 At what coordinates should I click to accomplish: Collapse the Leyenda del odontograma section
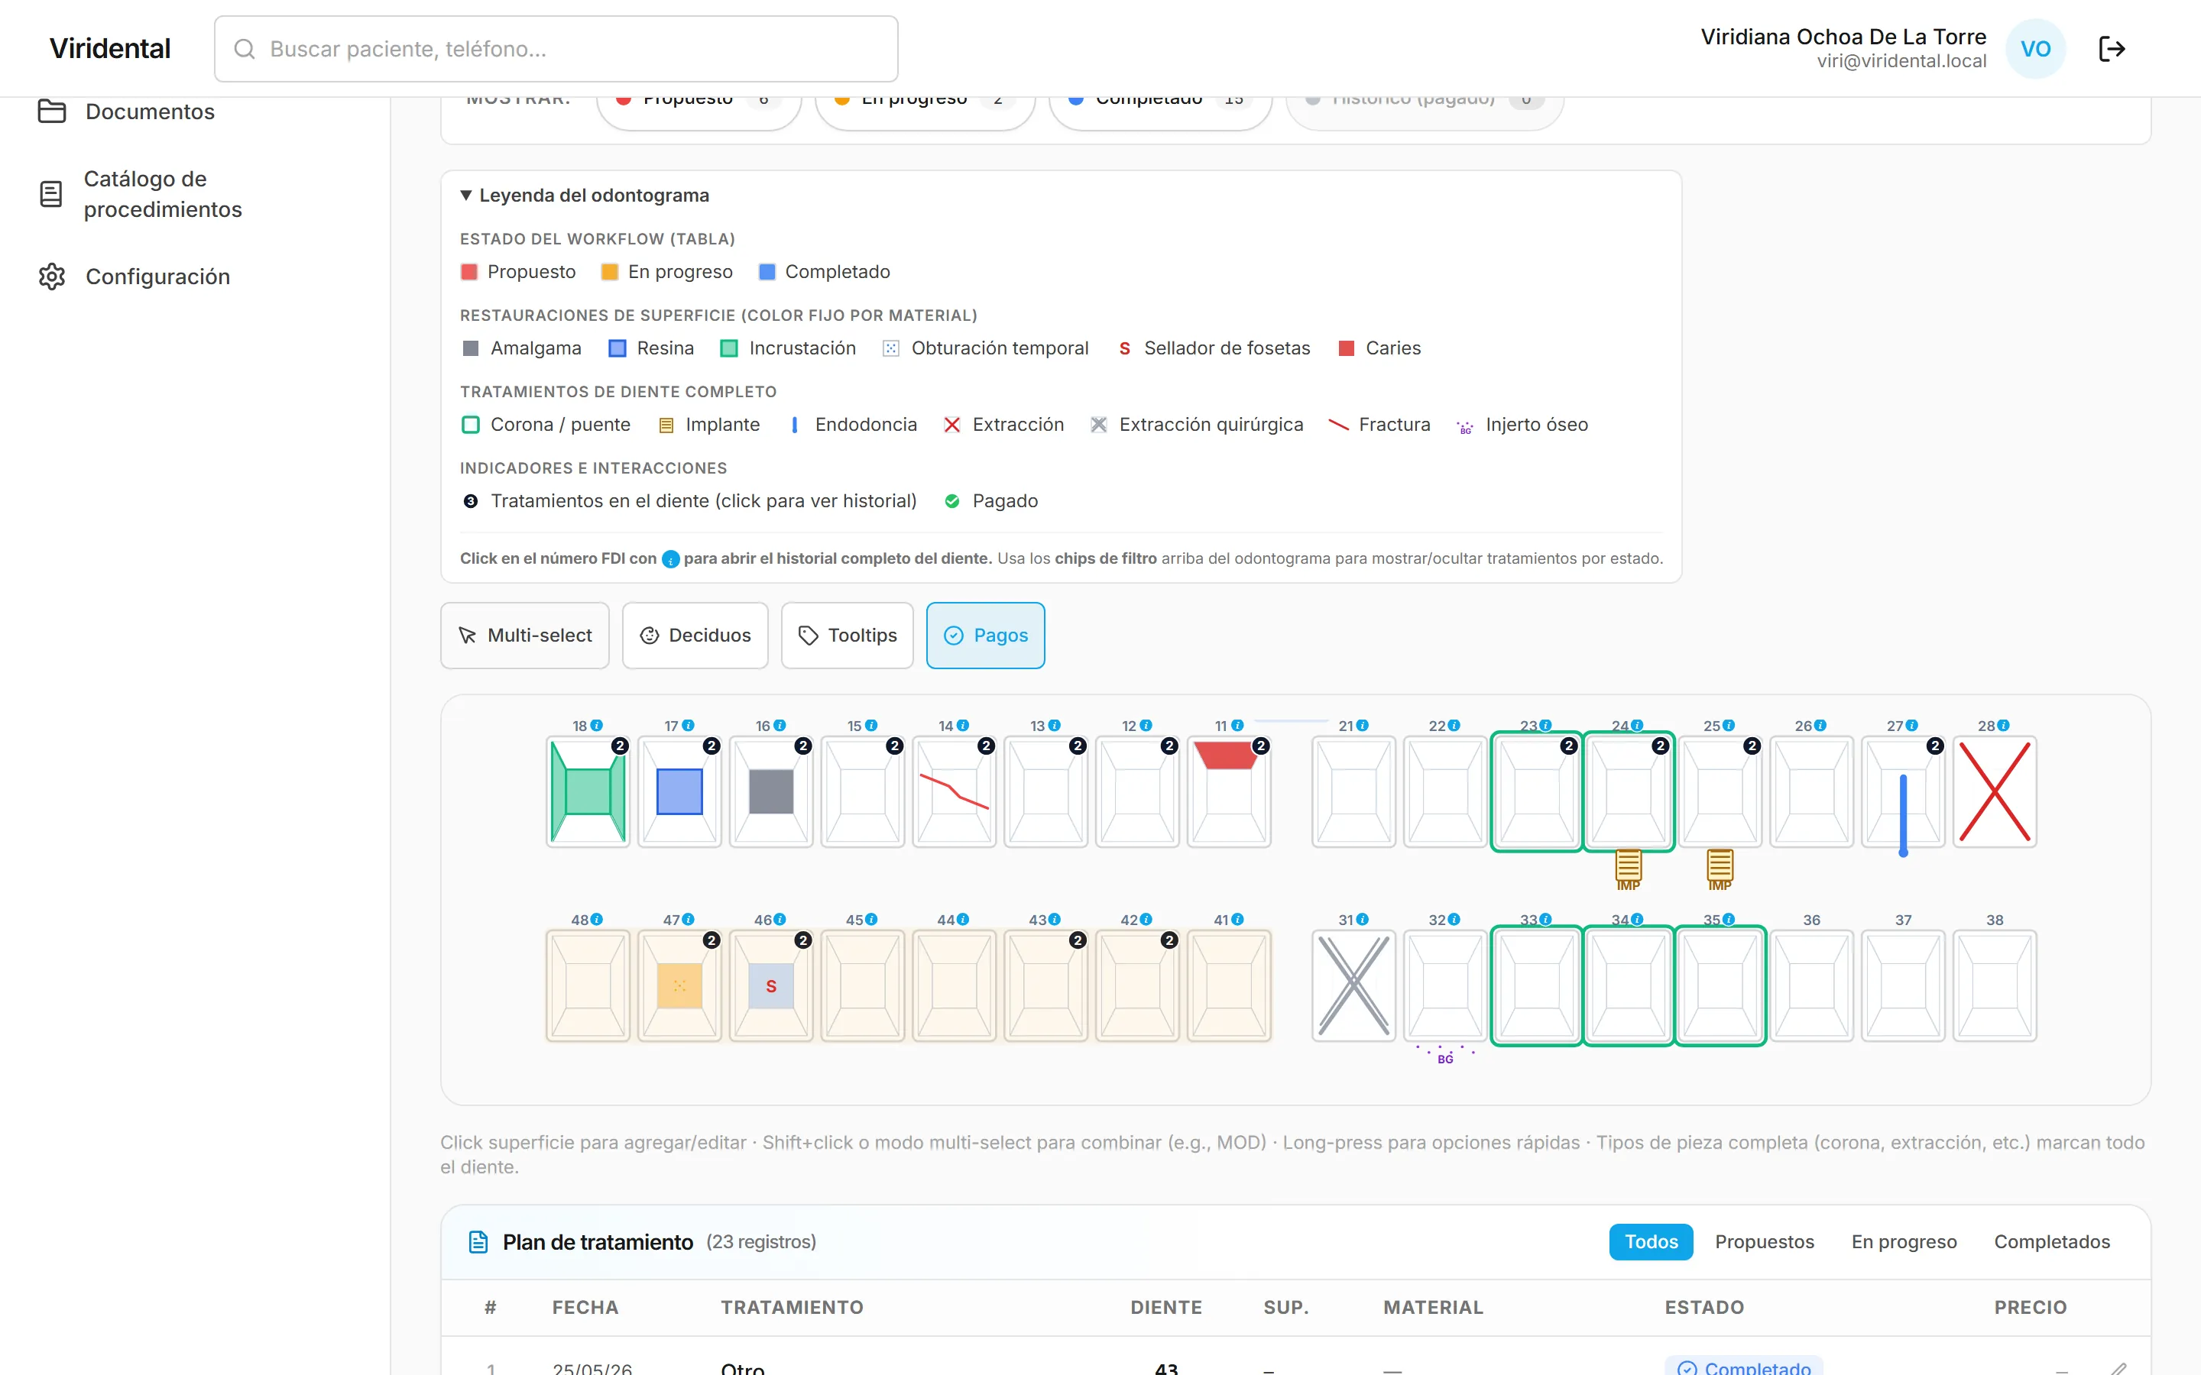585,195
